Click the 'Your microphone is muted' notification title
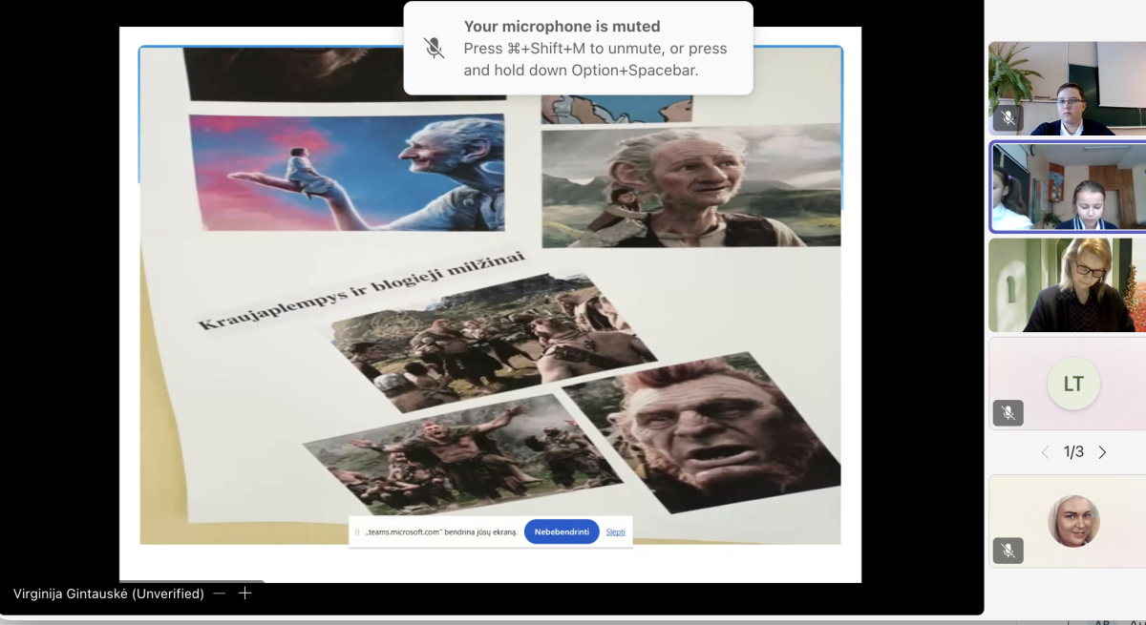Screen dimensions: 1146x625 [x=562, y=27]
